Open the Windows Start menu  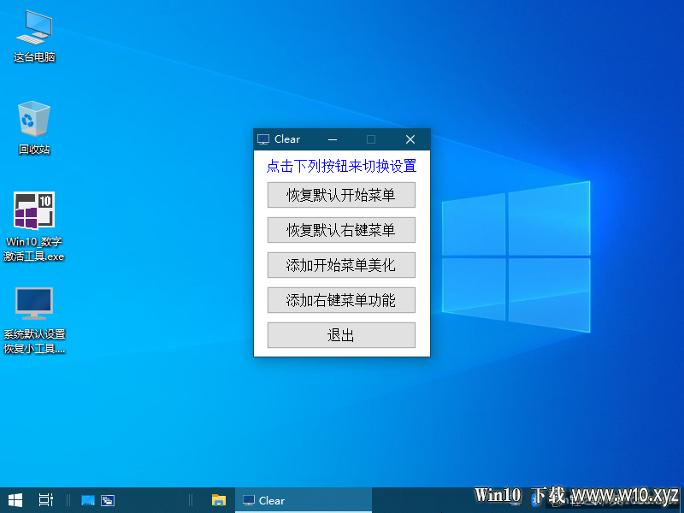coord(15,500)
